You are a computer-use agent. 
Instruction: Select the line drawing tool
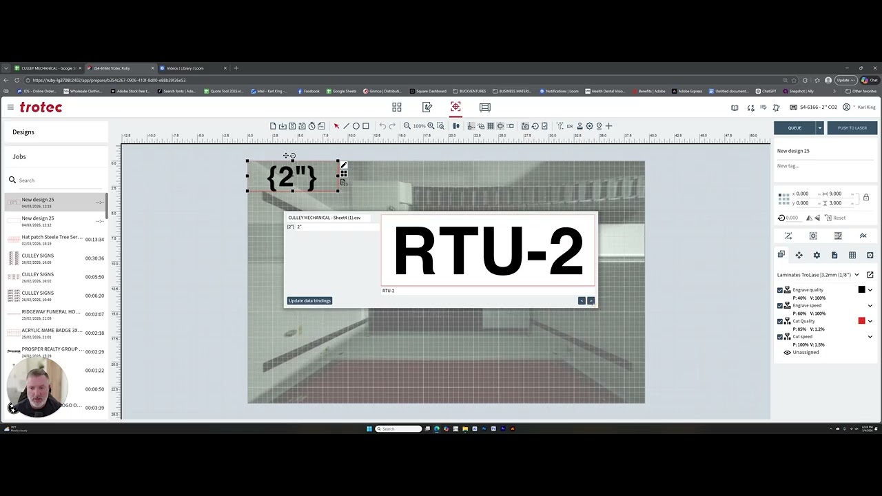click(346, 126)
